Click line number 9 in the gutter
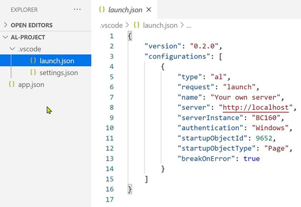The image size is (301, 207). pos(112,118)
